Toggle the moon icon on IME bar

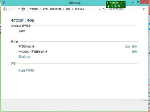tap(121, 3)
